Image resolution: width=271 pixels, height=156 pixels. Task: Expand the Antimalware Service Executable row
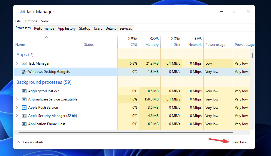click(x=17, y=99)
